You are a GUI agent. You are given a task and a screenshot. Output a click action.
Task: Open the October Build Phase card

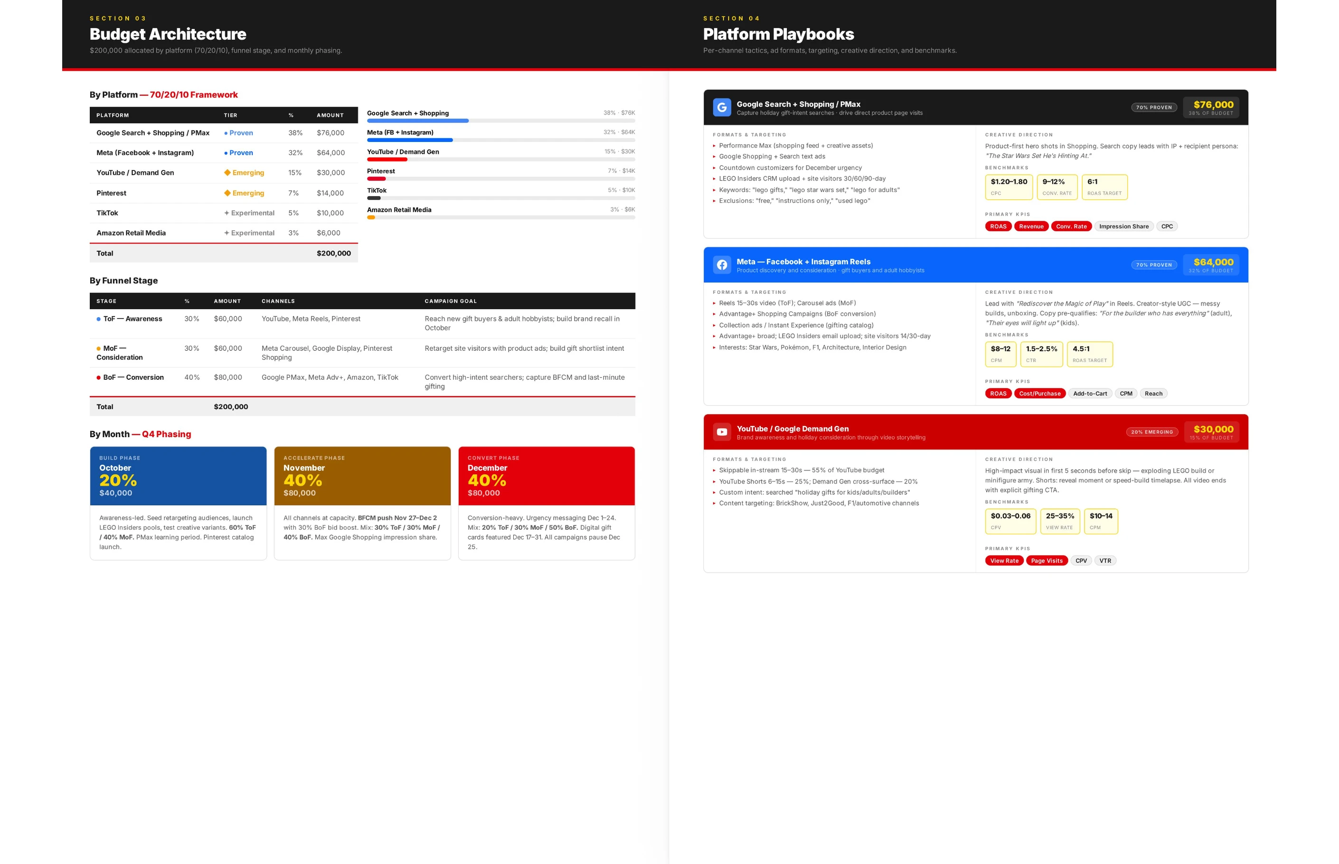pos(178,476)
